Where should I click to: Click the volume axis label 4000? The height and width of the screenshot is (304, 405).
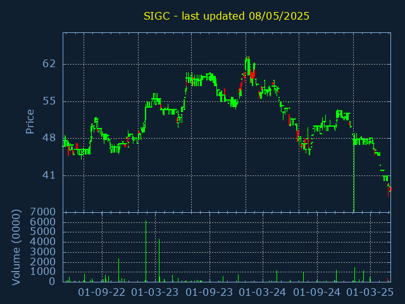(43, 242)
